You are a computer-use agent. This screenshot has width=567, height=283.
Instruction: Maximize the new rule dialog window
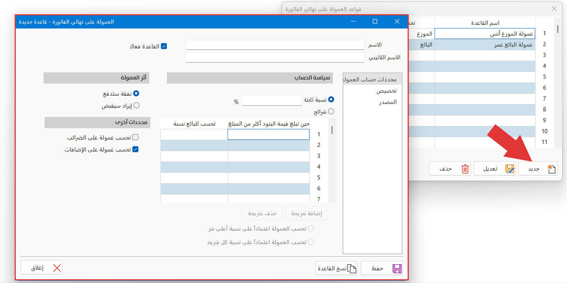(x=375, y=22)
